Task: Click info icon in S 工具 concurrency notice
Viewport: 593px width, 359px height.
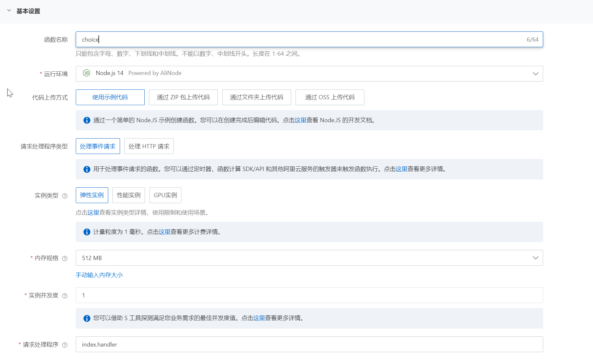Action: tap(87, 318)
